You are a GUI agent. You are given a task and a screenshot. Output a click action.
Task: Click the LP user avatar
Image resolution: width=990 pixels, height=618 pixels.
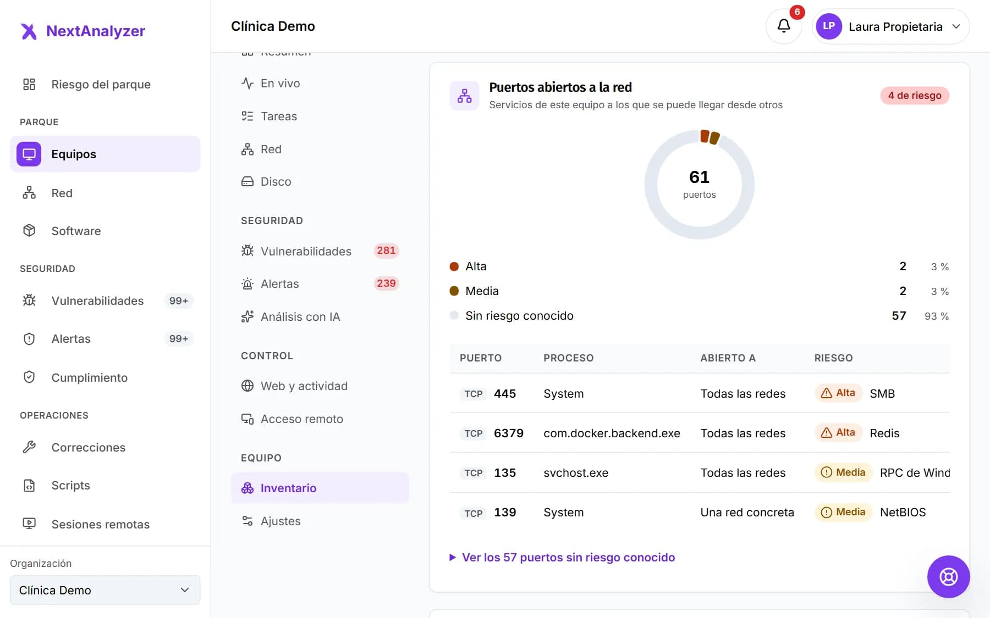(x=829, y=26)
